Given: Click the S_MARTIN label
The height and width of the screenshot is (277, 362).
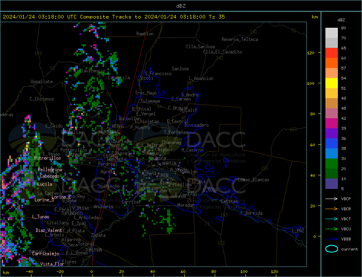Looking at the screenshot, I should point(167,164).
